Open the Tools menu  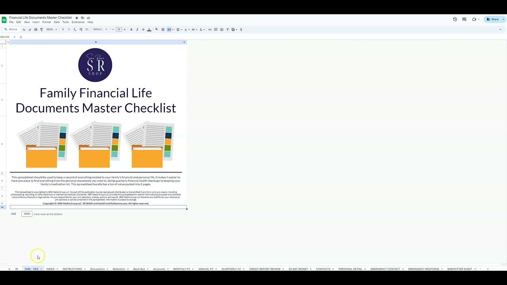[x=66, y=22]
